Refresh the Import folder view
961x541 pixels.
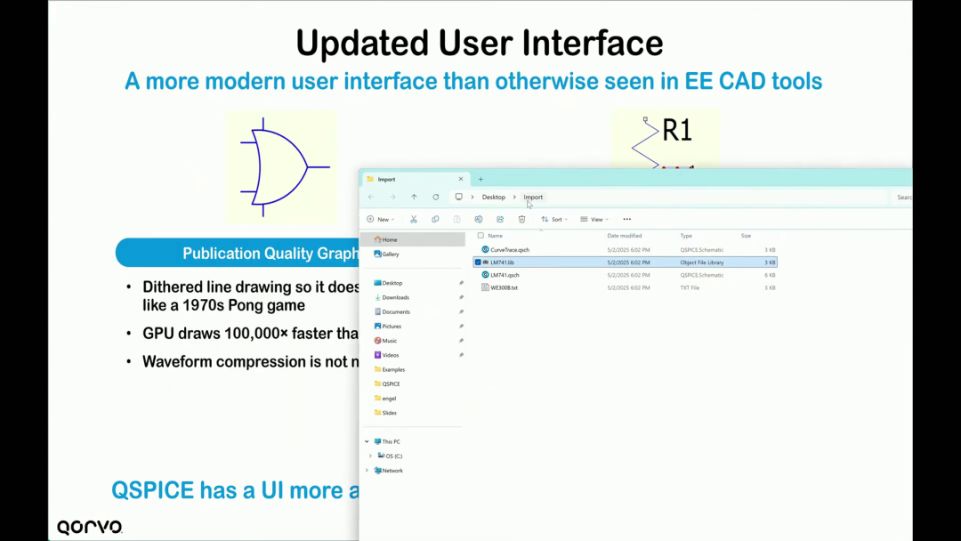(x=436, y=198)
